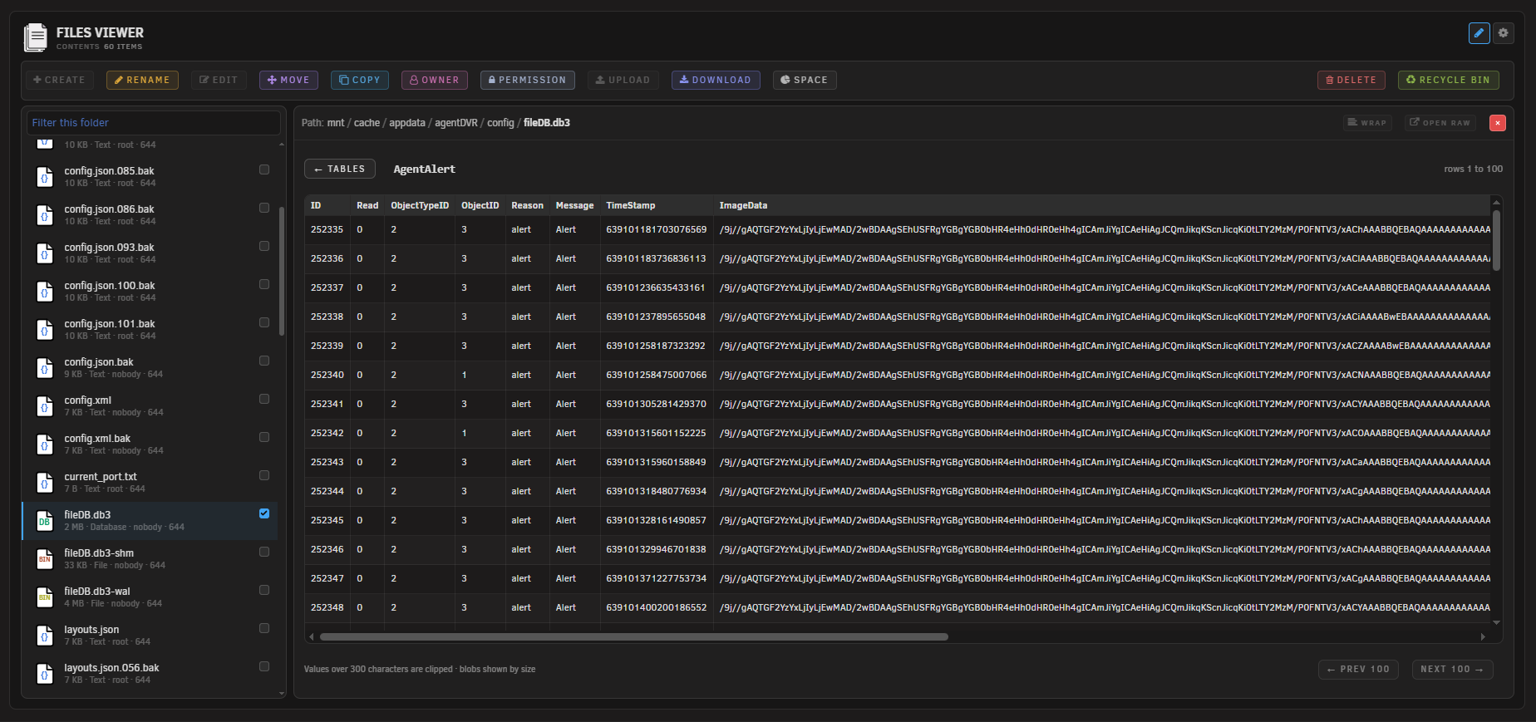Open settings gear icon at top right
Screen dimensions: 1536x722
(1503, 33)
